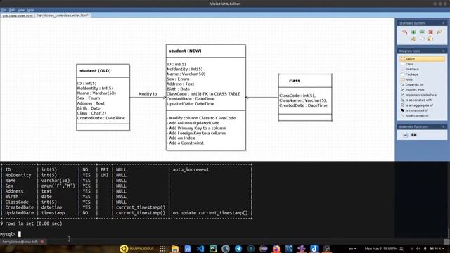The image size is (450, 253).
Task: Click the date and time in taskbar
Action: pyautogui.click(x=381, y=249)
